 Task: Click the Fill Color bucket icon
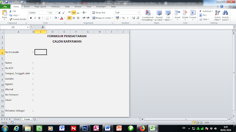point(56,18)
